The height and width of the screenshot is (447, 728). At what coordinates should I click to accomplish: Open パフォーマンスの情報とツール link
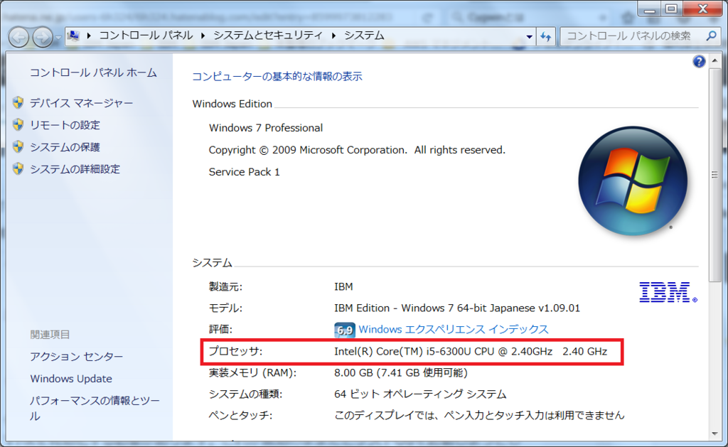coord(95,409)
